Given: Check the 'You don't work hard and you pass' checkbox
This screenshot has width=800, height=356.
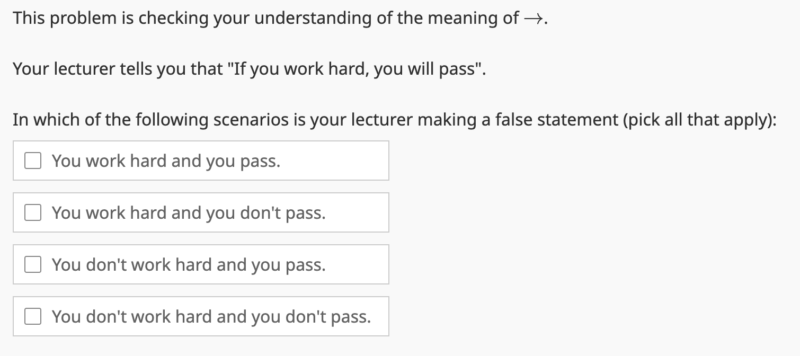Looking at the screenshot, I should click(32, 264).
